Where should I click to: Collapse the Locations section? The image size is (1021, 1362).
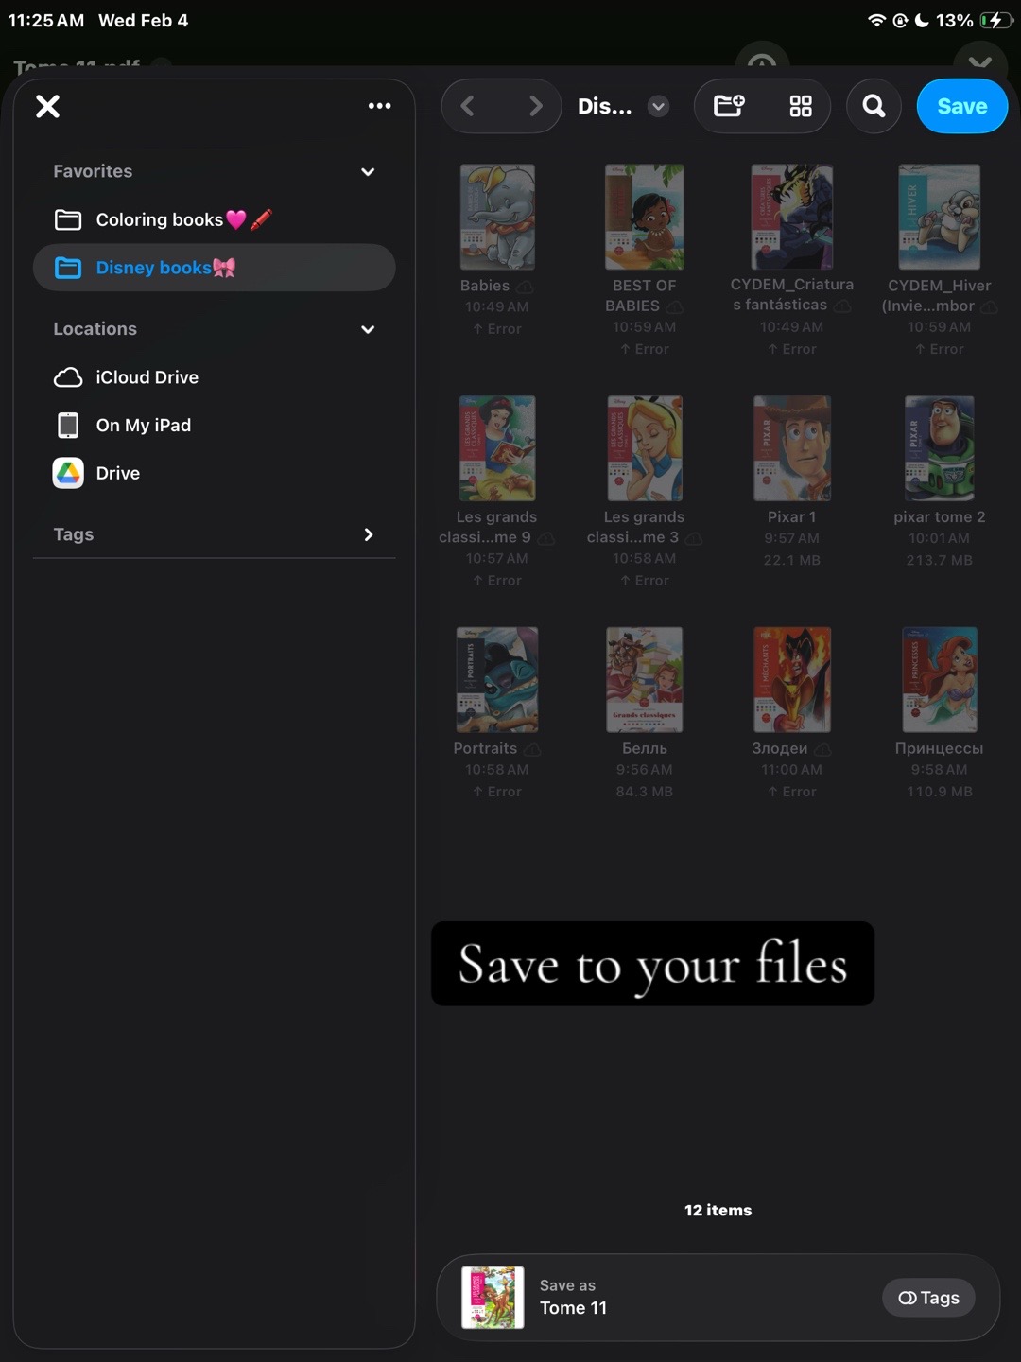[368, 329]
